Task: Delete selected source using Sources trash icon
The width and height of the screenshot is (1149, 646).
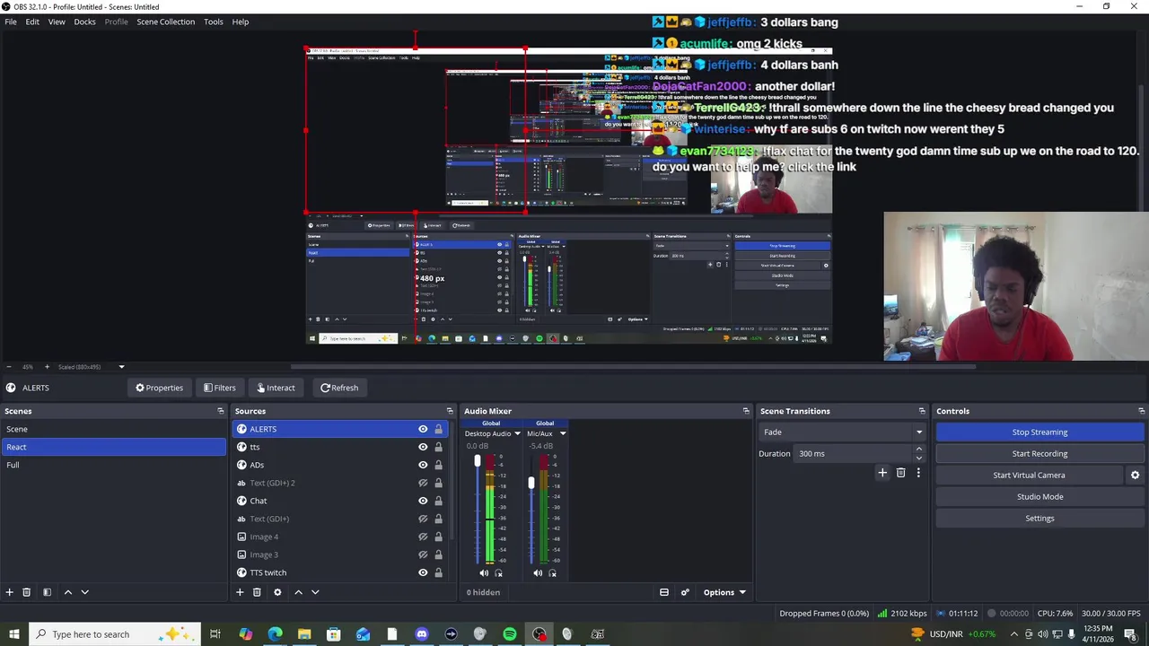Action: pyautogui.click(x=257, y=592)
